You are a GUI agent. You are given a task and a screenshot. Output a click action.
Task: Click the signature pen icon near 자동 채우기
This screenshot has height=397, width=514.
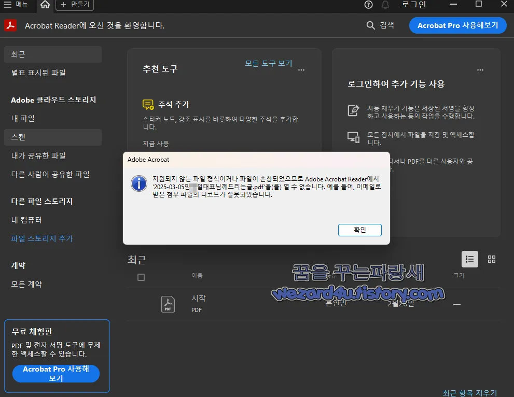click(352, 109)
